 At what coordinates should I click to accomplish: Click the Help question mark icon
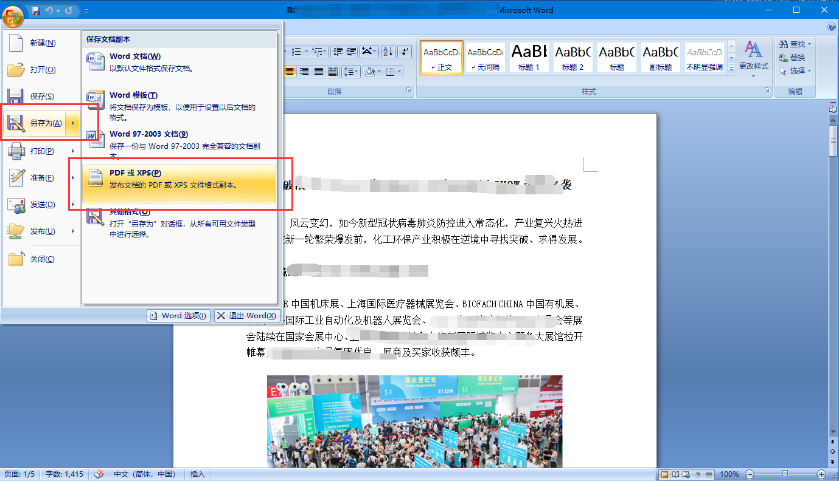click(x=832, y=27)
